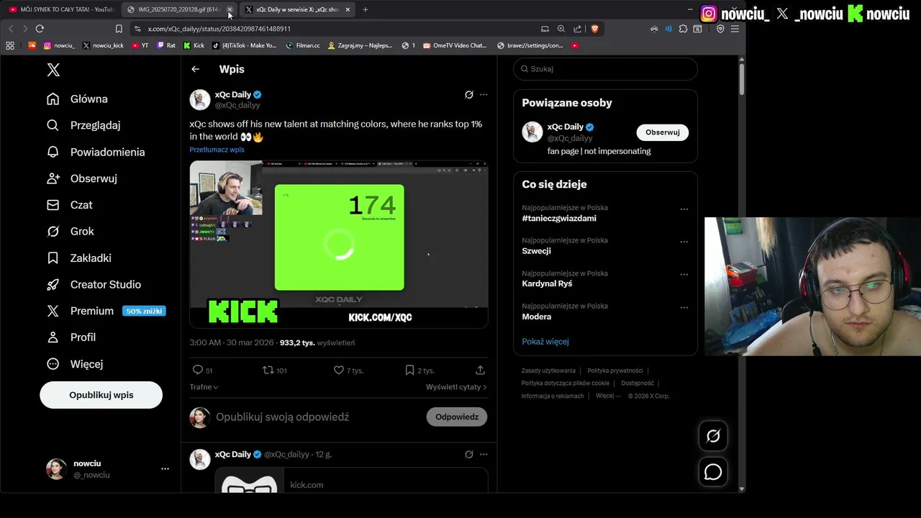Open Grok from the sidebar

(70, 231)
